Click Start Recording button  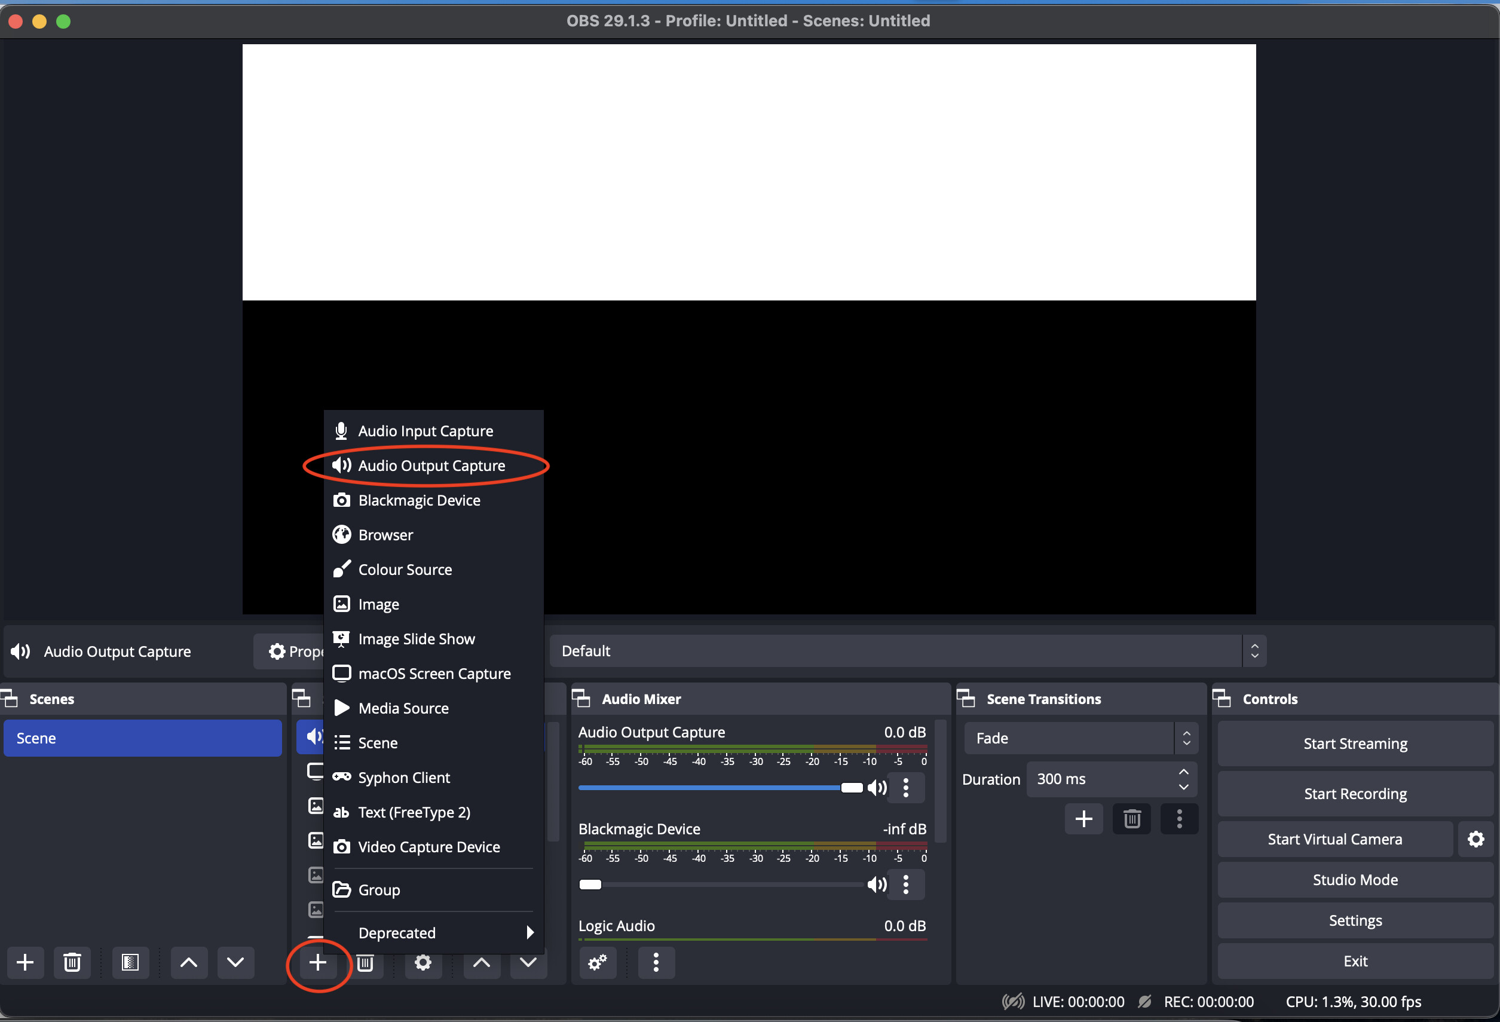tap(1355, 794)
